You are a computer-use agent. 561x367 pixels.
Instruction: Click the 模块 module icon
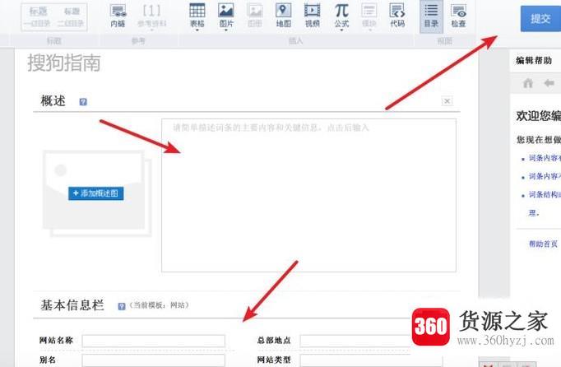click(x=369, y=16)
